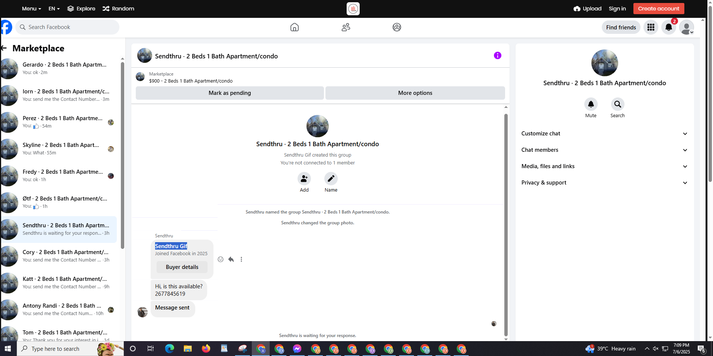The height and width of the screenshot is (356, 713).
Task: Click the center site logo icon
Action: [x=353, y=9]
